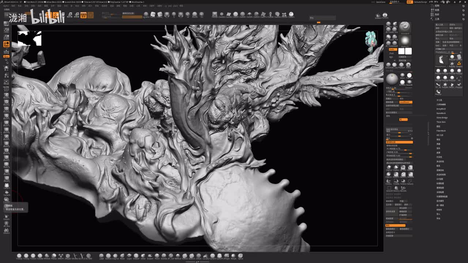Open the 材质 (Material) palette header
Image resolution: width=468 pixels, height=263 pixels.
[x=437, y=10]
